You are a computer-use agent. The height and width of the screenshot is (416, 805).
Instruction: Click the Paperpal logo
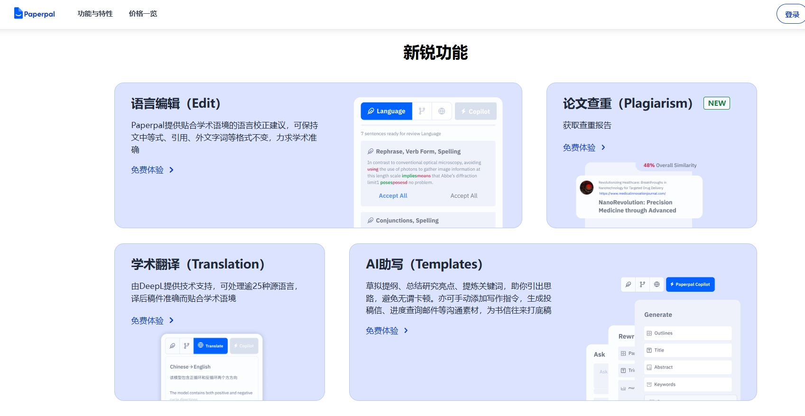coord(34,13)
